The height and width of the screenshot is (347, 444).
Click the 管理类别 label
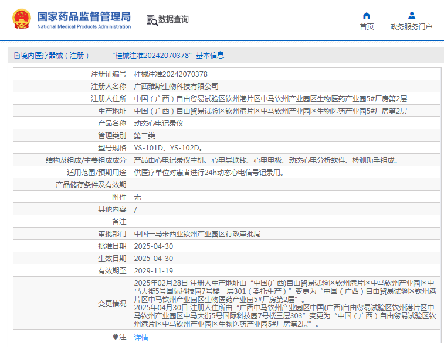112,136
